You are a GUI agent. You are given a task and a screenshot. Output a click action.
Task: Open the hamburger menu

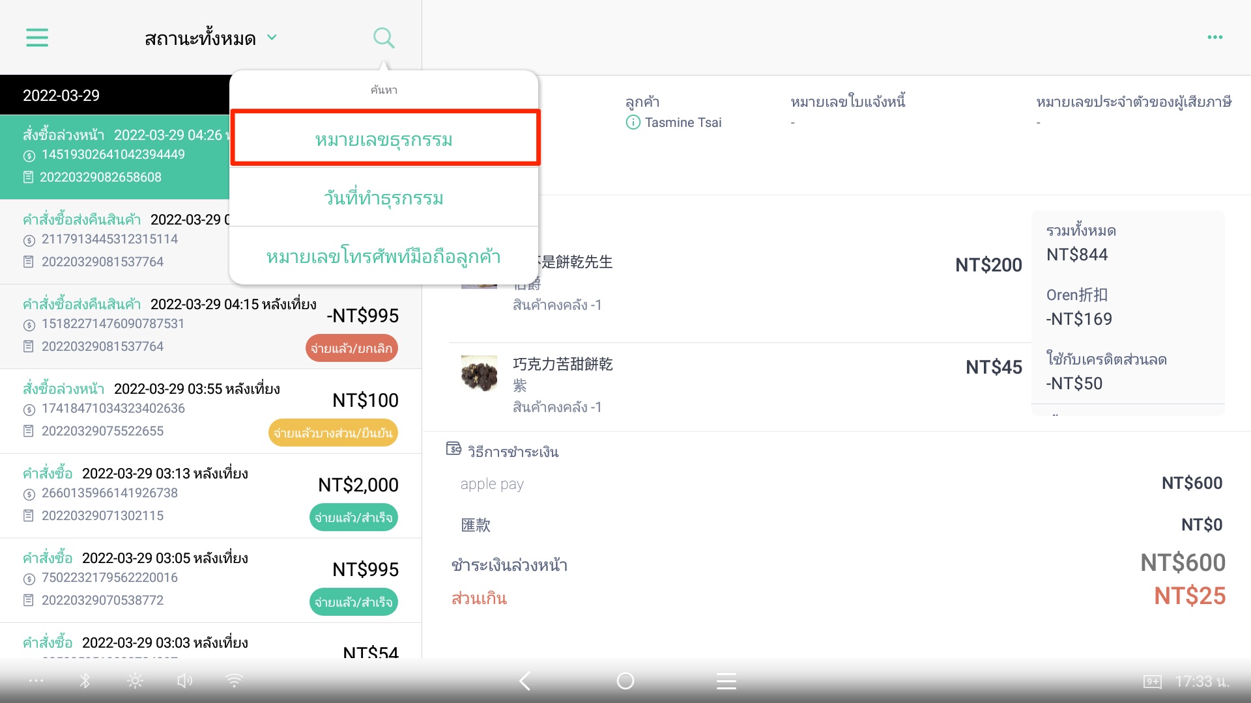tap(37, 37)
